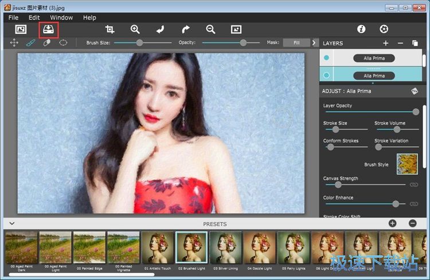Click the Zoom In magnifier icon
This screenshot has height=280, width=430.
click(135, 29)
